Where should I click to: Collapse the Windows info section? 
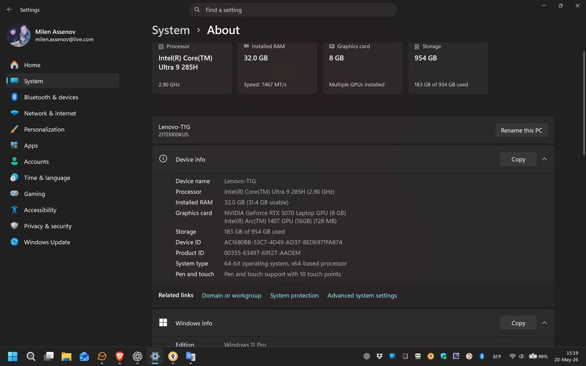(x=544, y=323)
